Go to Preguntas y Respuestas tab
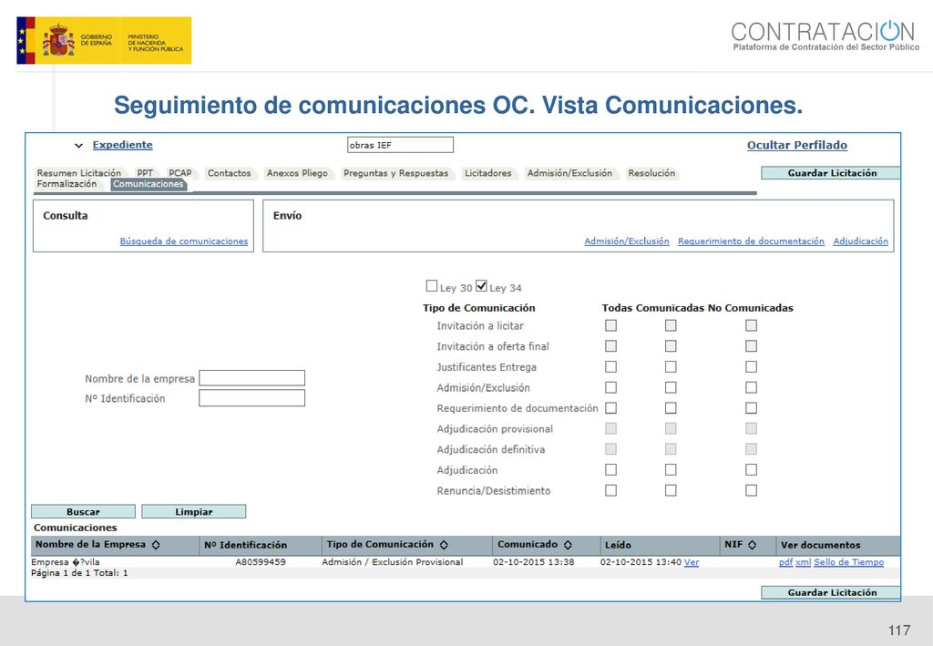 [395, 173]
